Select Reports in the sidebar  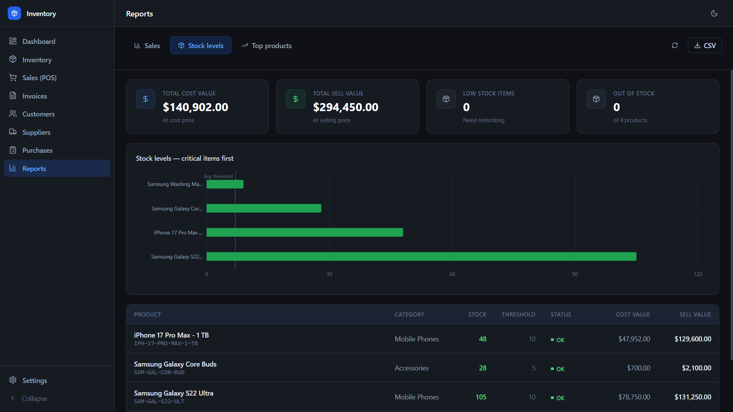[x=57, y=168]
